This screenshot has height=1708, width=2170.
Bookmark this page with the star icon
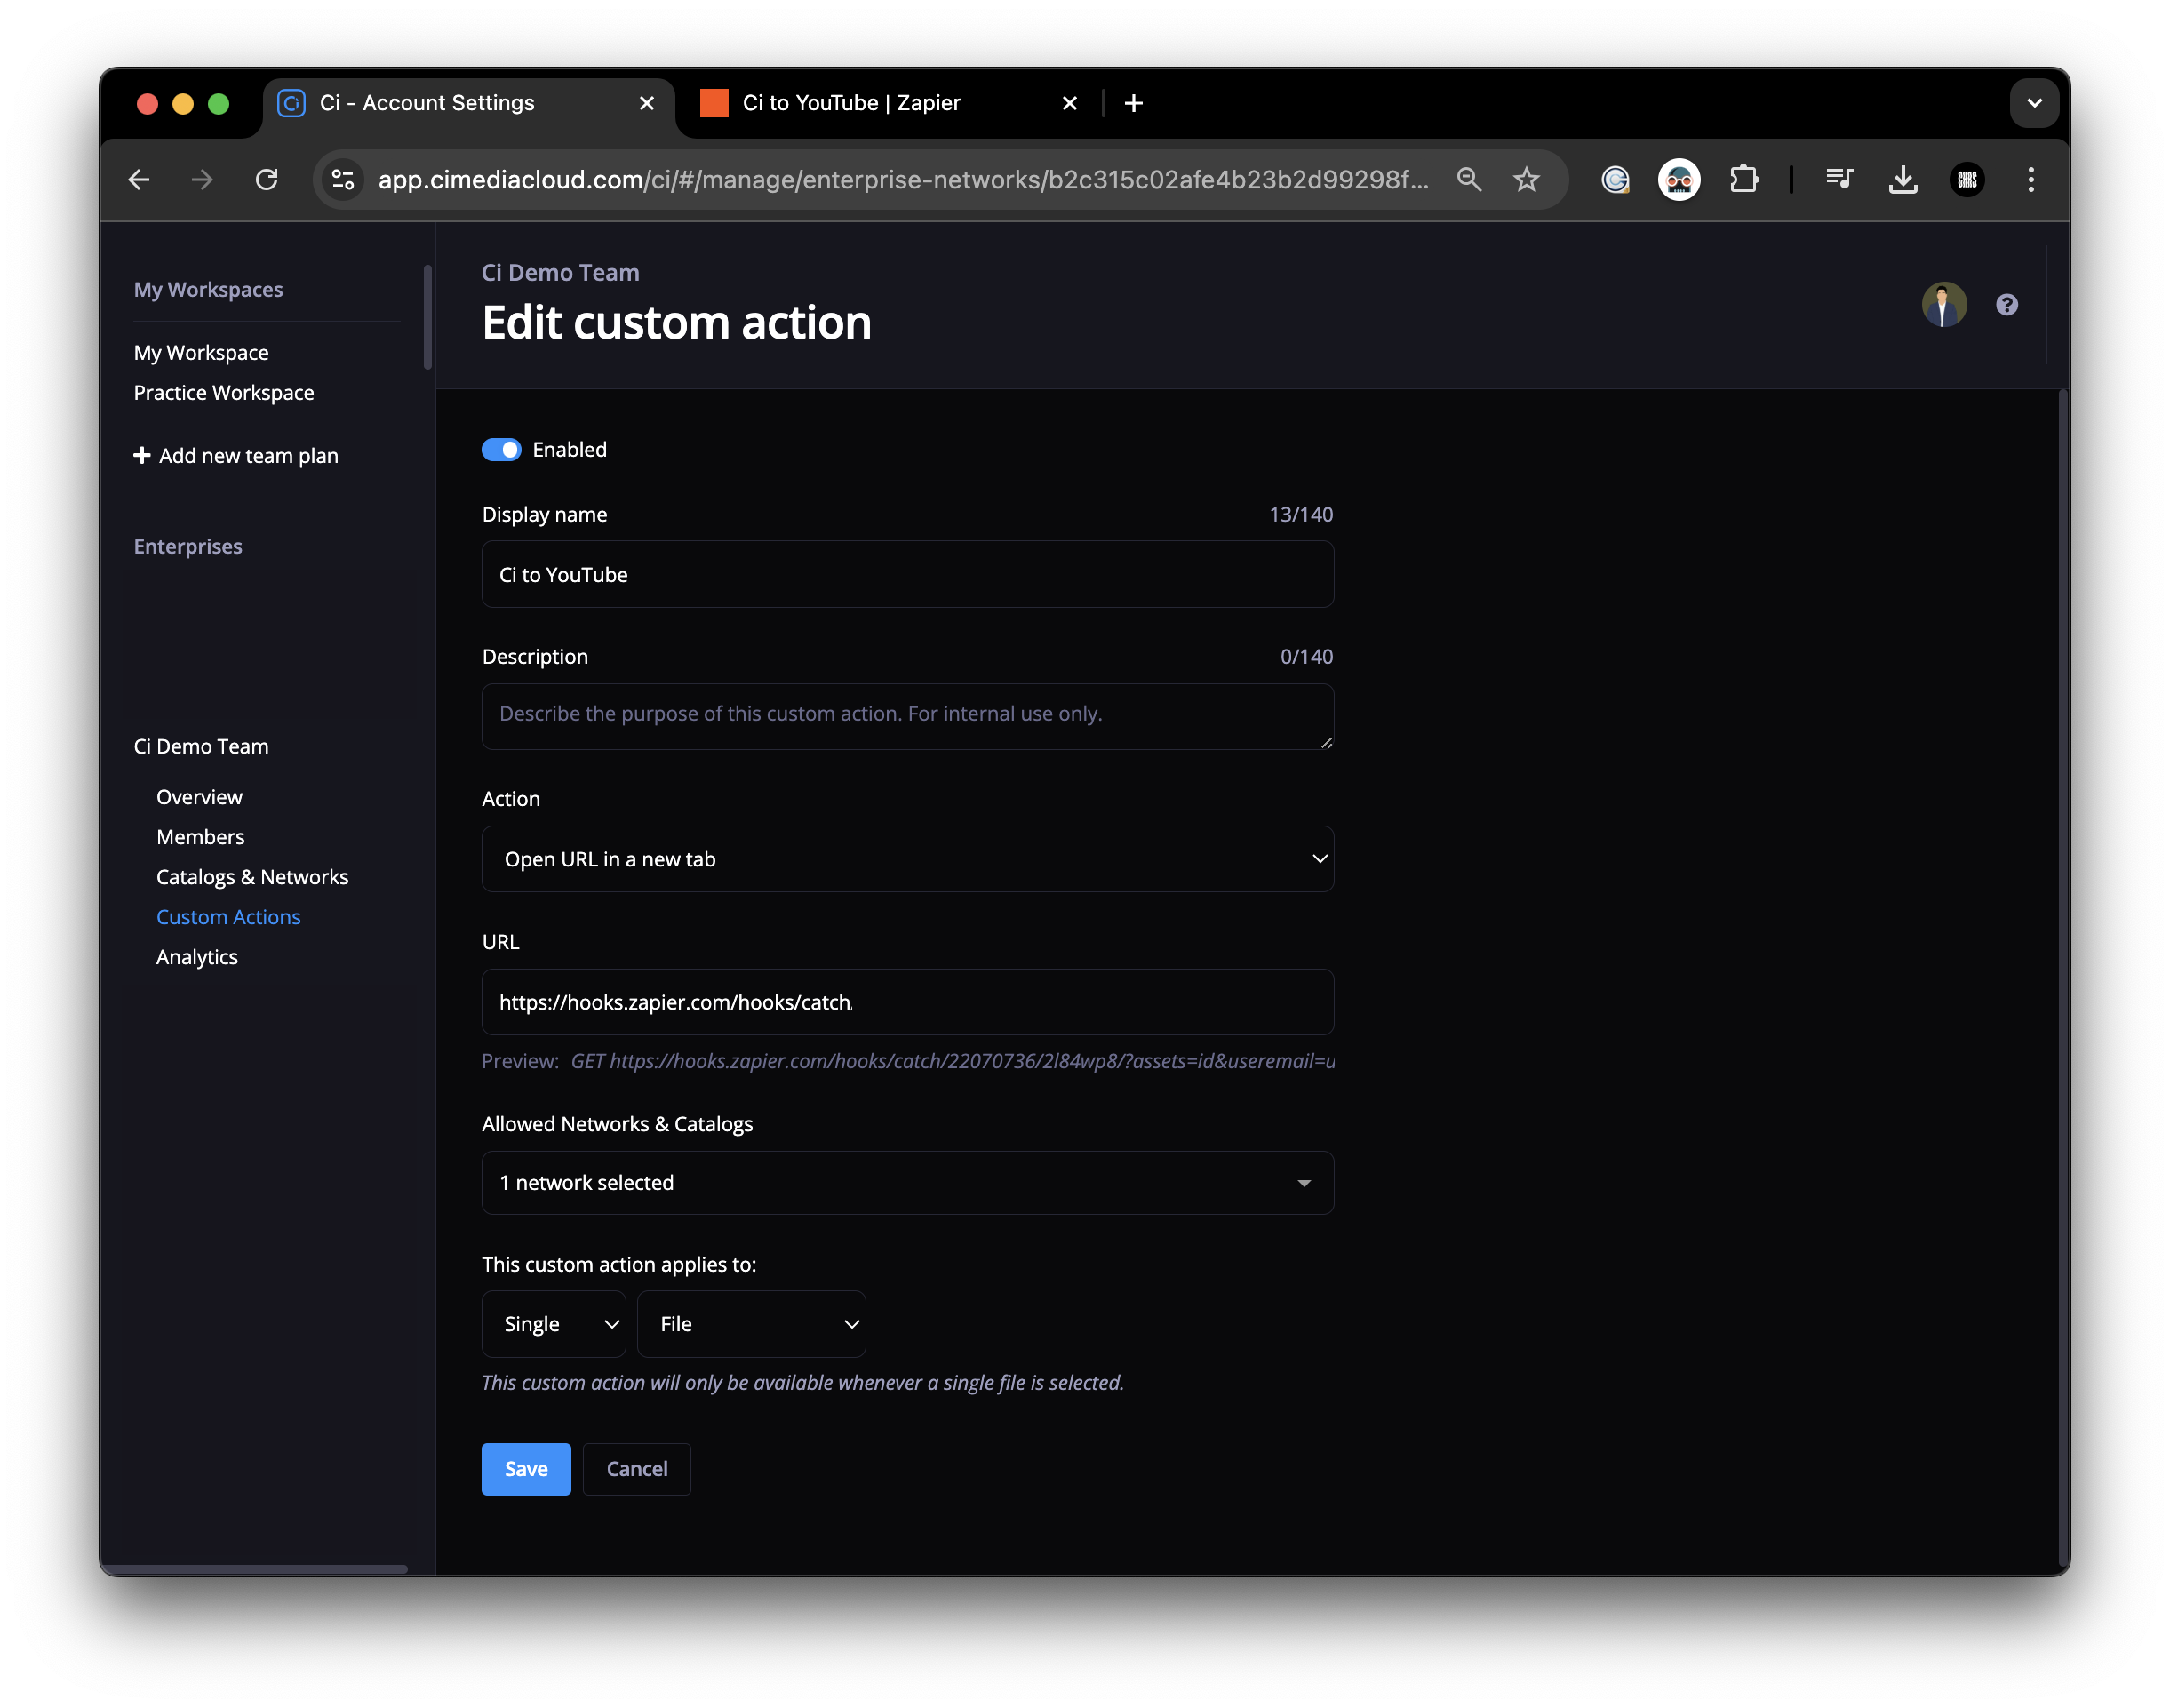(1525, 180)
